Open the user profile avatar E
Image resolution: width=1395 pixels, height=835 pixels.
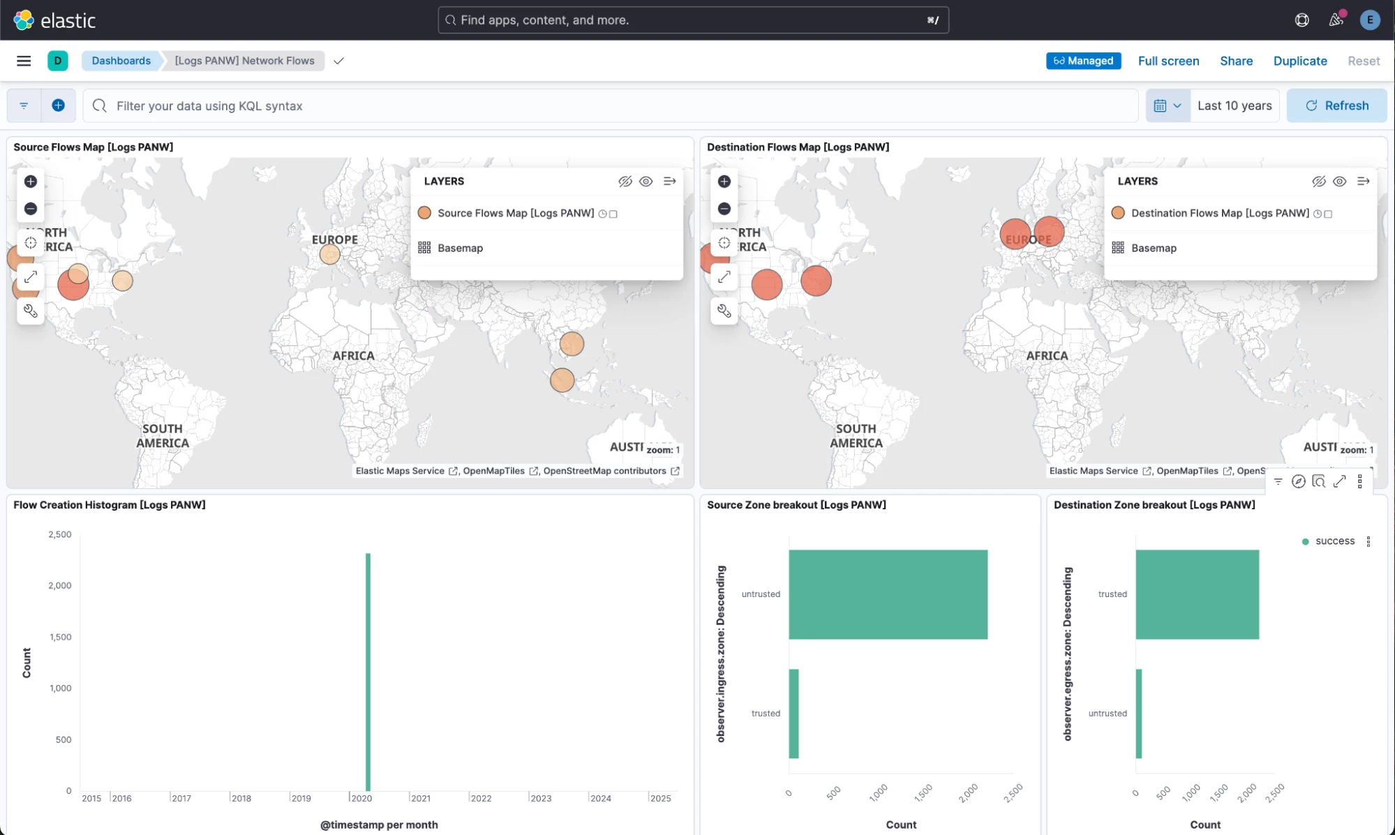pos(1370,20)
